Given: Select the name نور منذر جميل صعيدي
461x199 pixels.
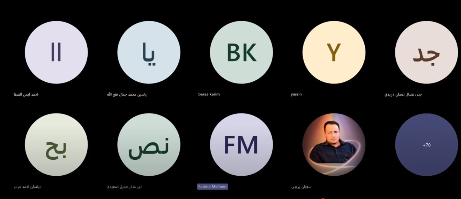Looking at the screenshot, I should [x=124, y=187].
